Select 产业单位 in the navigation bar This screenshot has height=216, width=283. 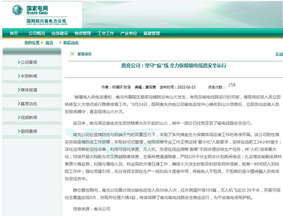tap(128, 33)
